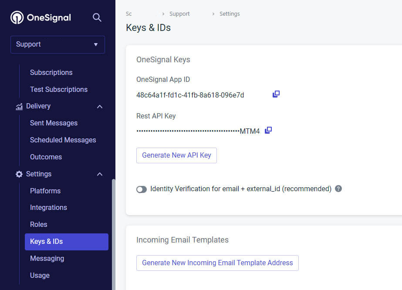Copy the Rest API Key
Viewport: 402px width, 290px height.
(x=268, y=130)
